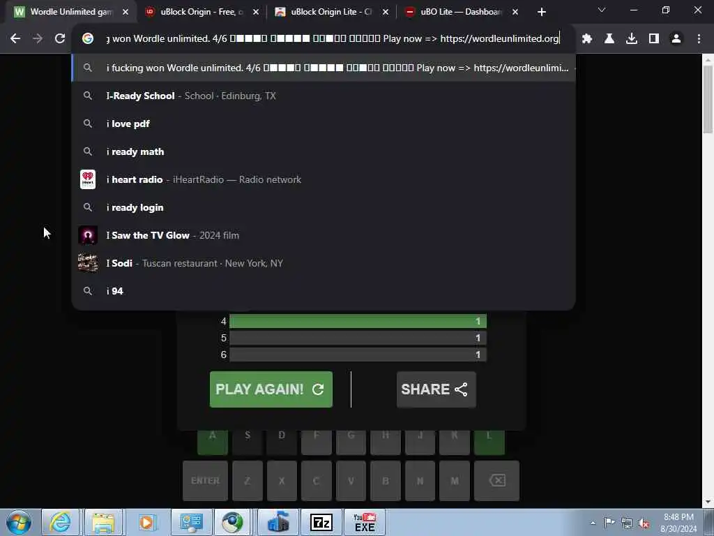Pick the 'i love pdf' suggestion
The image size is (714, 536).
click(324, 124)
